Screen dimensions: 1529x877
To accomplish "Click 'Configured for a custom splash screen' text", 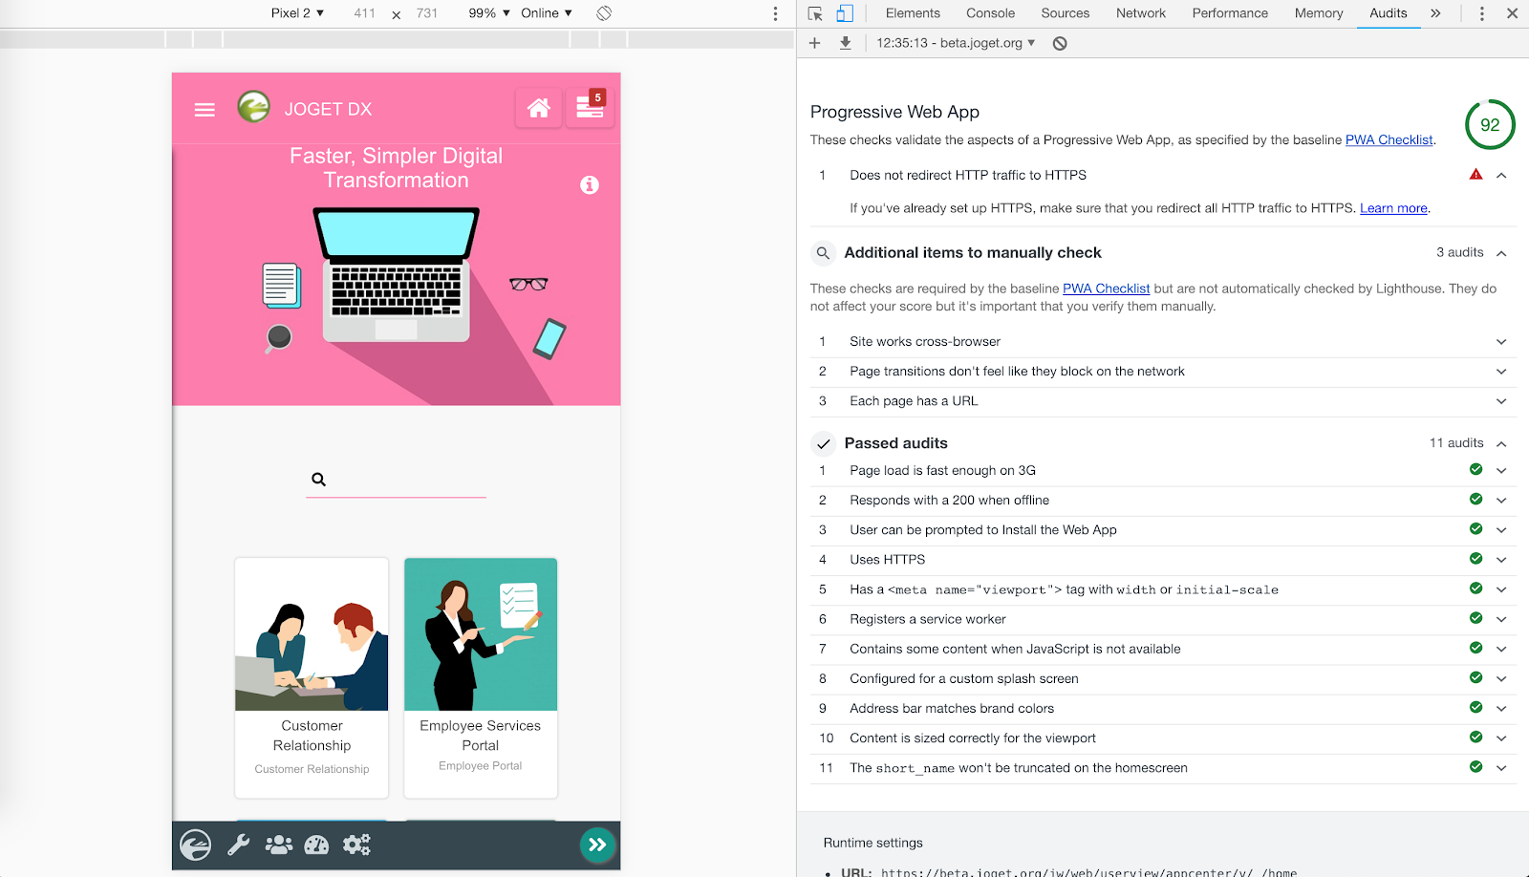I will [x=964, y=679].
